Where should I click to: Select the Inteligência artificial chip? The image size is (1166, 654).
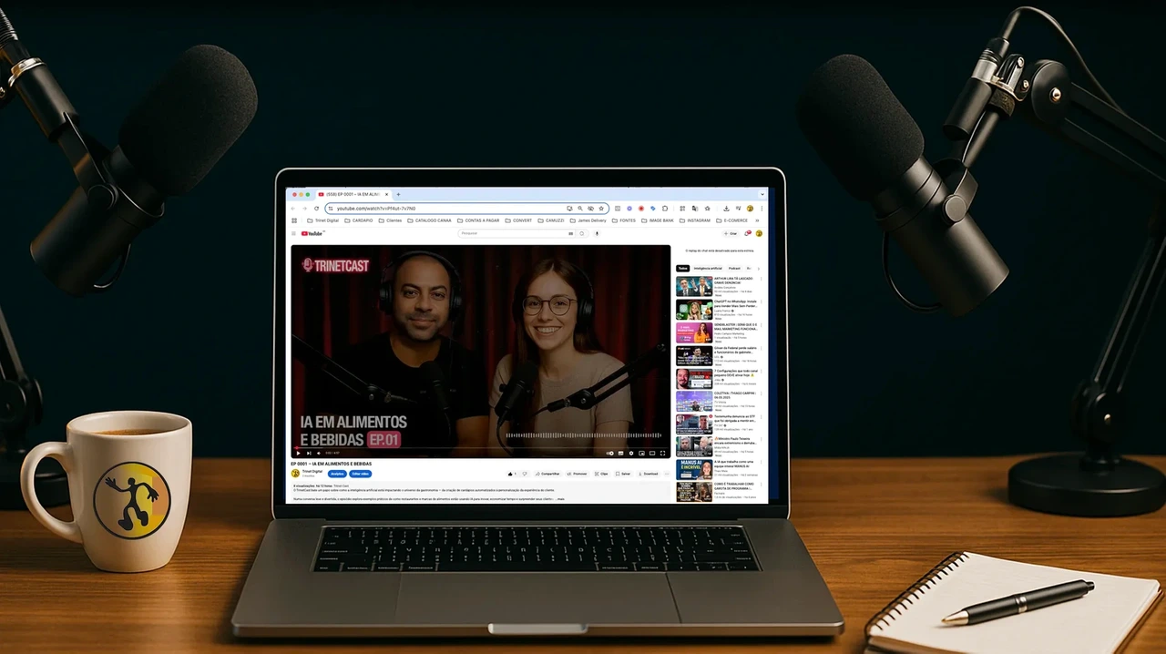[x=708, y=269]
